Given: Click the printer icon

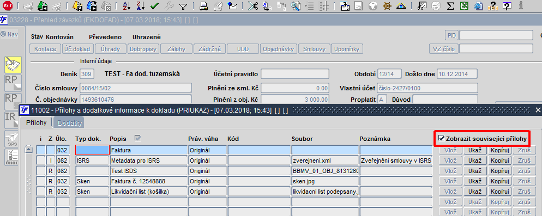Looking at the screenshot, I should pos(204,6).
